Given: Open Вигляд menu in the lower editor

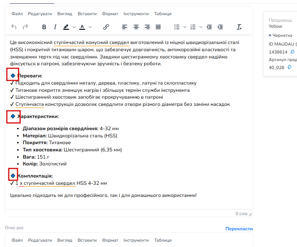Looking at the screenshot, I should click(65, 240).
